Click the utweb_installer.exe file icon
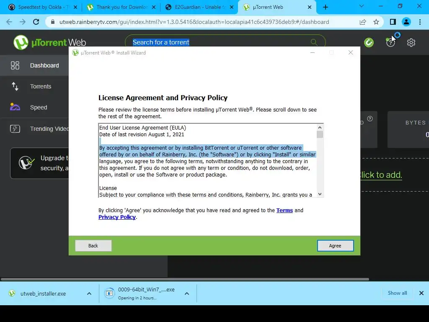Image resolution: width=429 pixels, height=322 pixels. coord(12,293)
